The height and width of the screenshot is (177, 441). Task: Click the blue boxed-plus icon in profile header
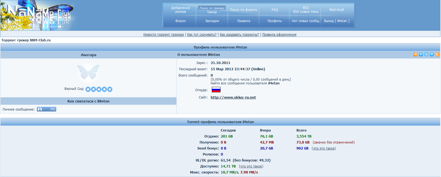point(426,54)
